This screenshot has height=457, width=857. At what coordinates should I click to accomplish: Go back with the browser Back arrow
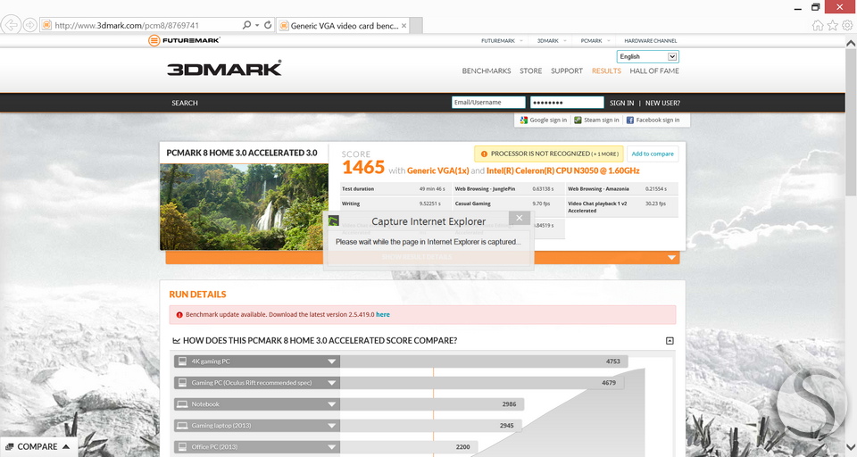click(x=11, y=25)
